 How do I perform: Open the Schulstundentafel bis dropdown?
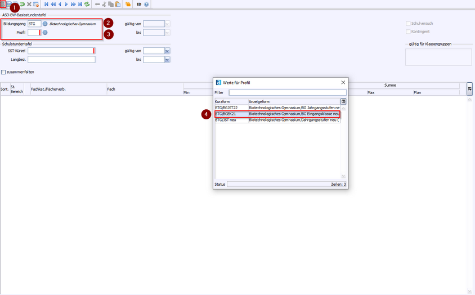(167, 59)
